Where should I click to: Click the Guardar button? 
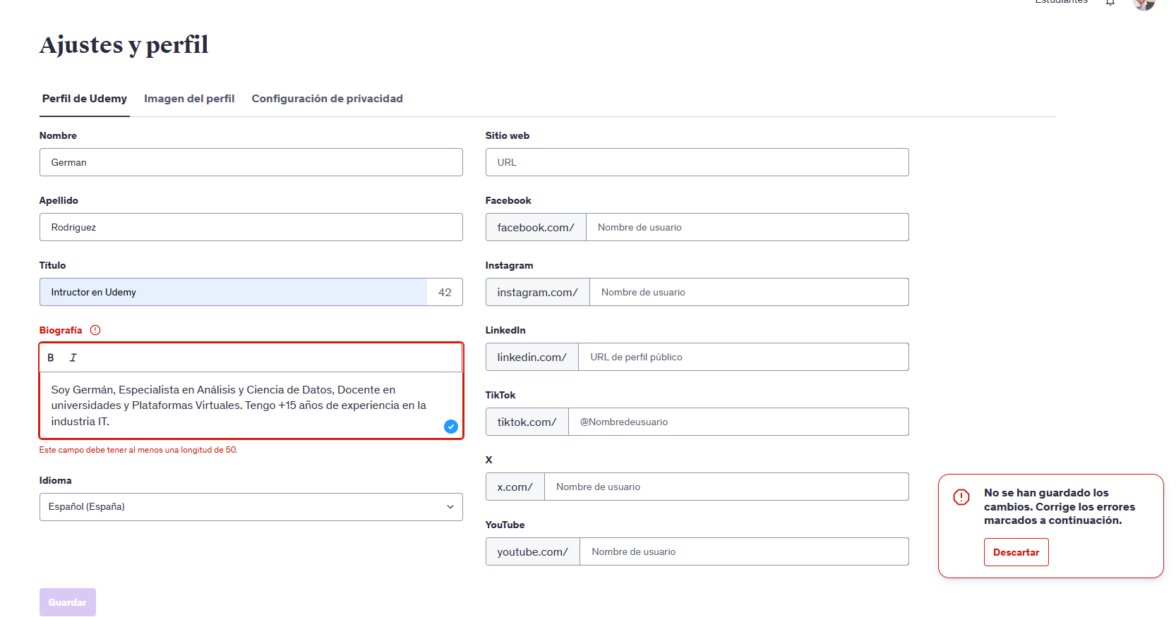click(x=68, y=602)
